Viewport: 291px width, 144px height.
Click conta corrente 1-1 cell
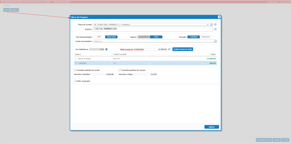pyautogui.click(x=131, y=63)
